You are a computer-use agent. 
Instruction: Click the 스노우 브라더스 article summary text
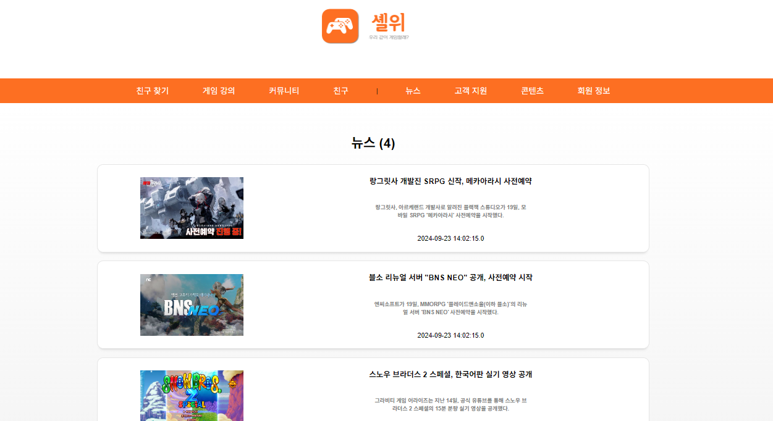pyautogui.click(x=450, y=405)
